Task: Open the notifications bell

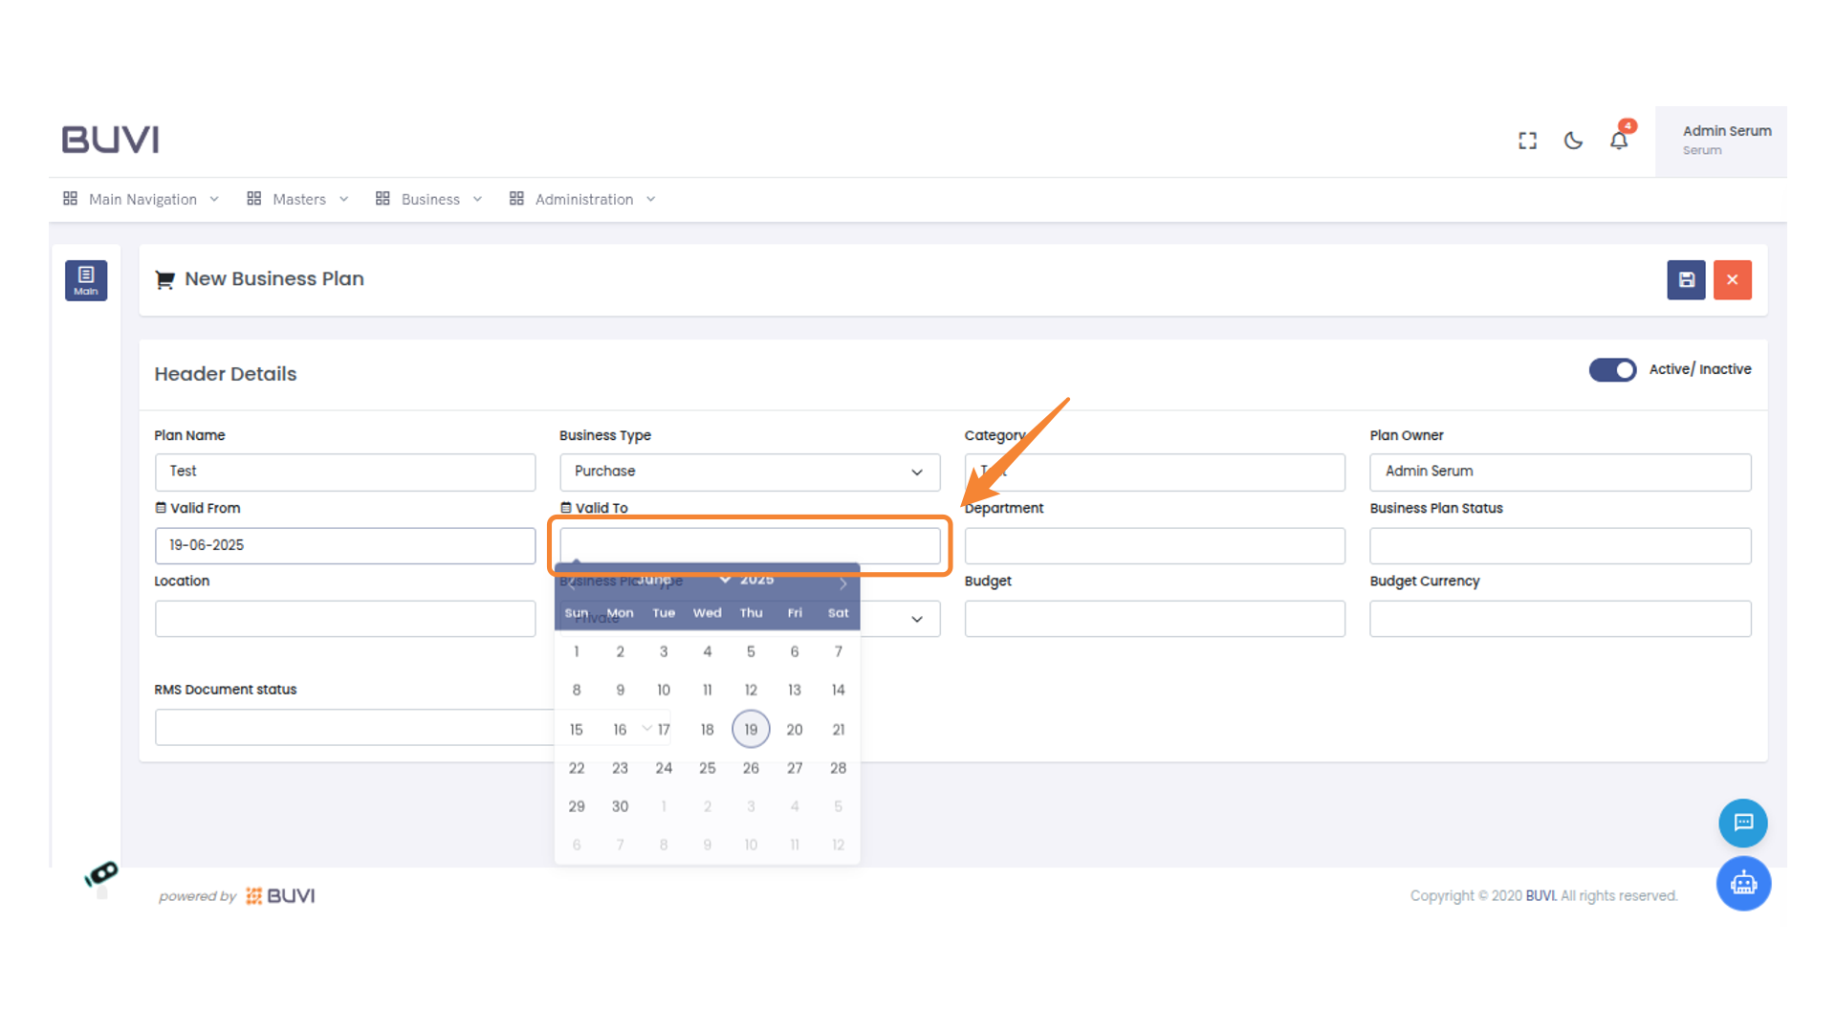Action: [1618, 141]
